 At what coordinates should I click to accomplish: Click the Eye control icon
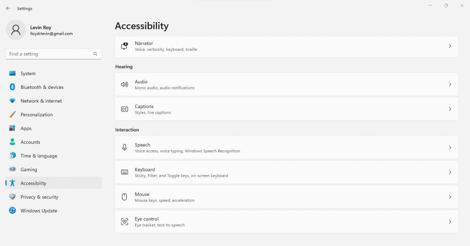(124, 222)
